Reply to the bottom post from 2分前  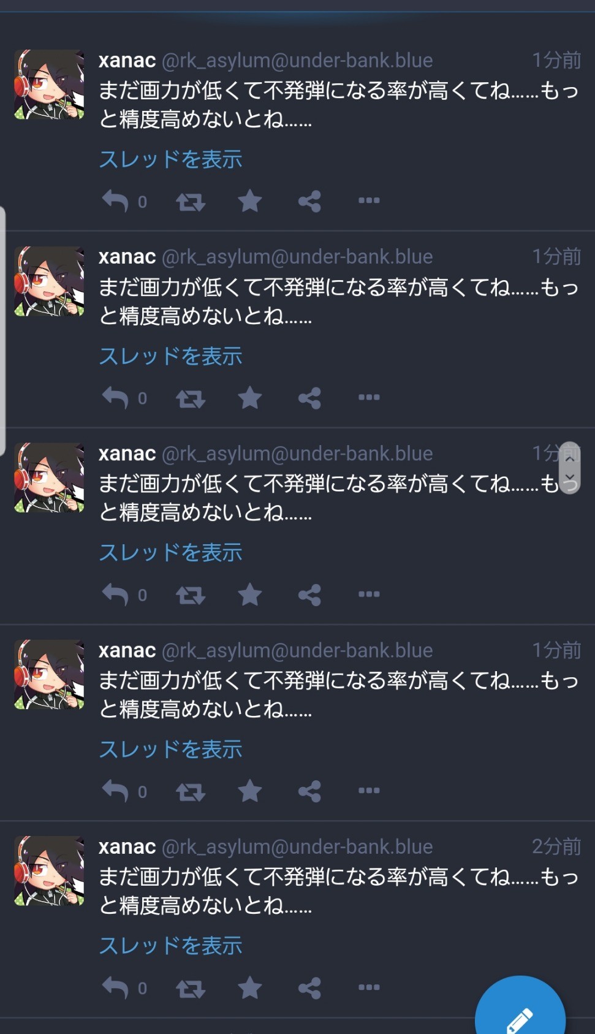coord(115,987)
